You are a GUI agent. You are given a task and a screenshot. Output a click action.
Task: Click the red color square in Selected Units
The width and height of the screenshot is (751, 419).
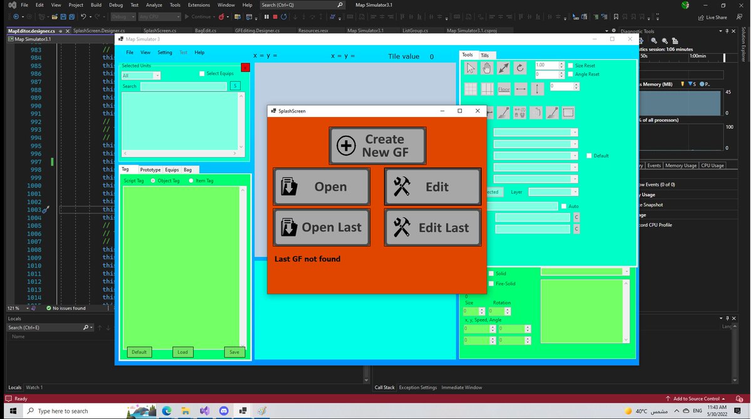[x=245, y=68]
